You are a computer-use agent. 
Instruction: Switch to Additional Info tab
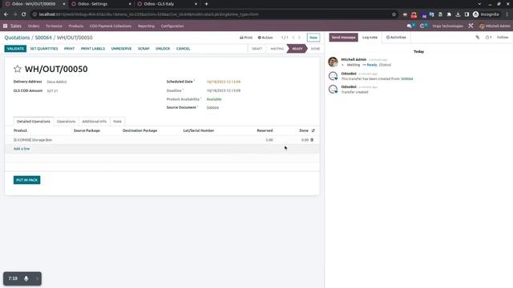click(95, 121)
